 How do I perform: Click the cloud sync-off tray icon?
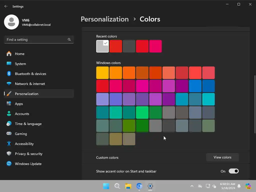coord(200,186)
